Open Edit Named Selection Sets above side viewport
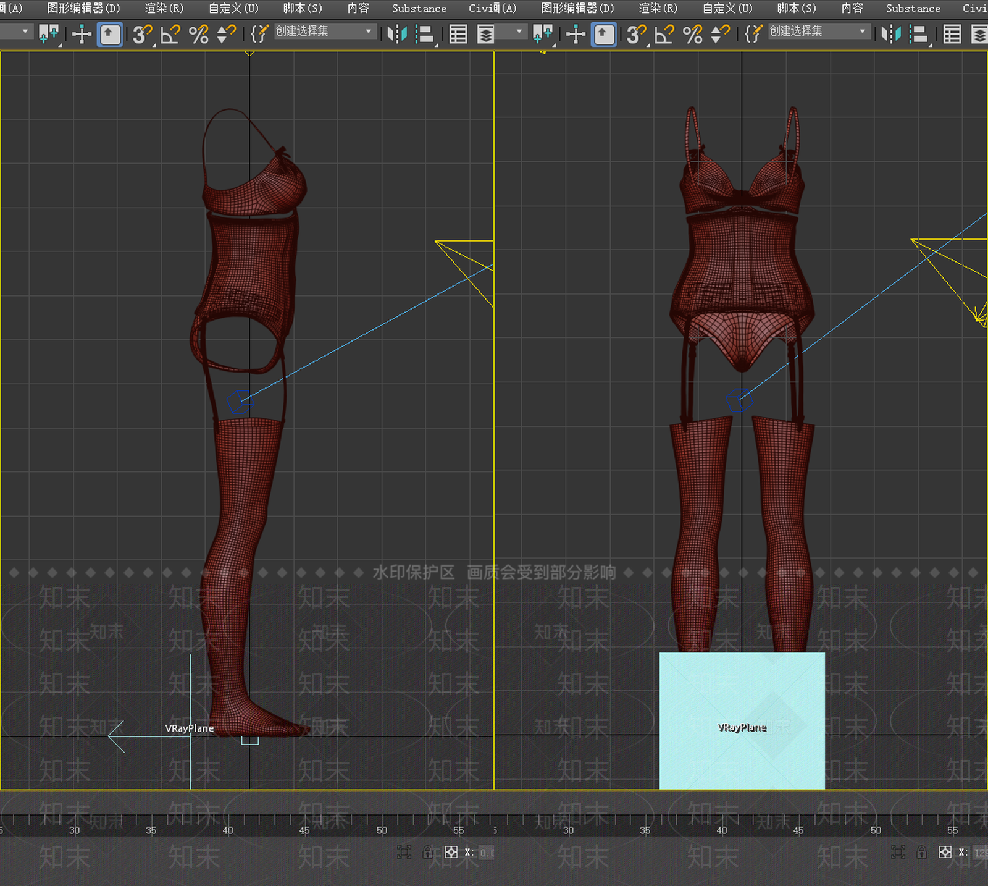Viewport: 988px width, 886px height. [259, 34]
